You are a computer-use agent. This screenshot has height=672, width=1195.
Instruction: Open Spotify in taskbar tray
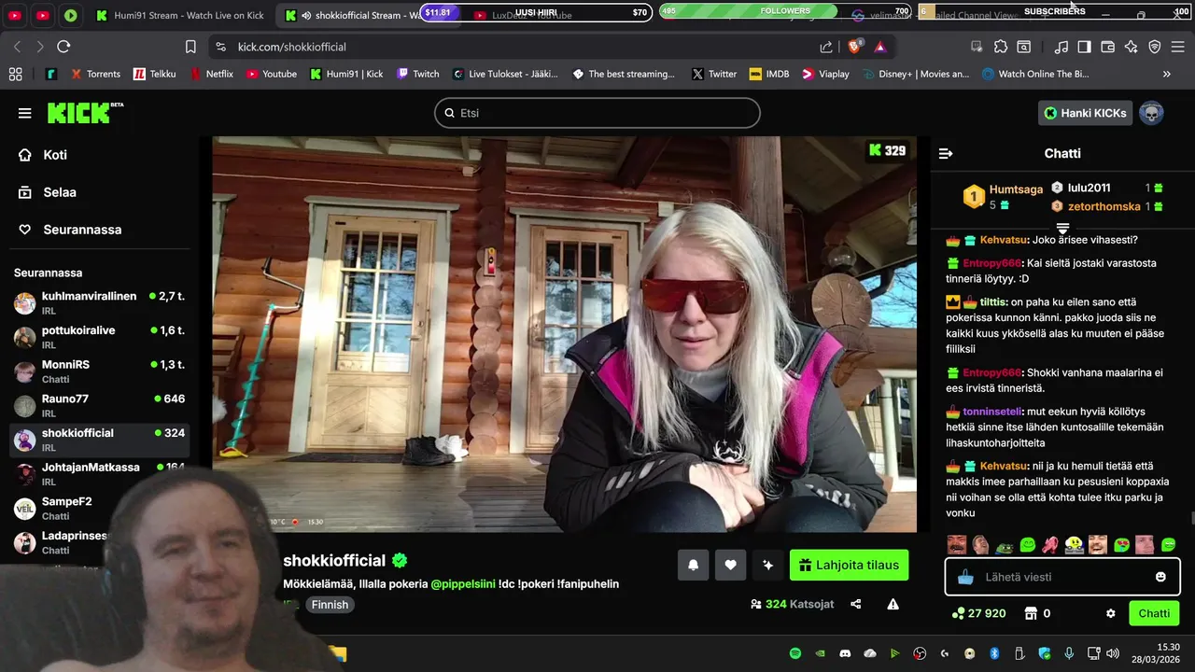tap(795, 653)
